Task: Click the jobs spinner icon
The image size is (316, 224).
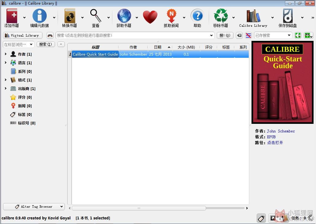Action: [311, 218]
